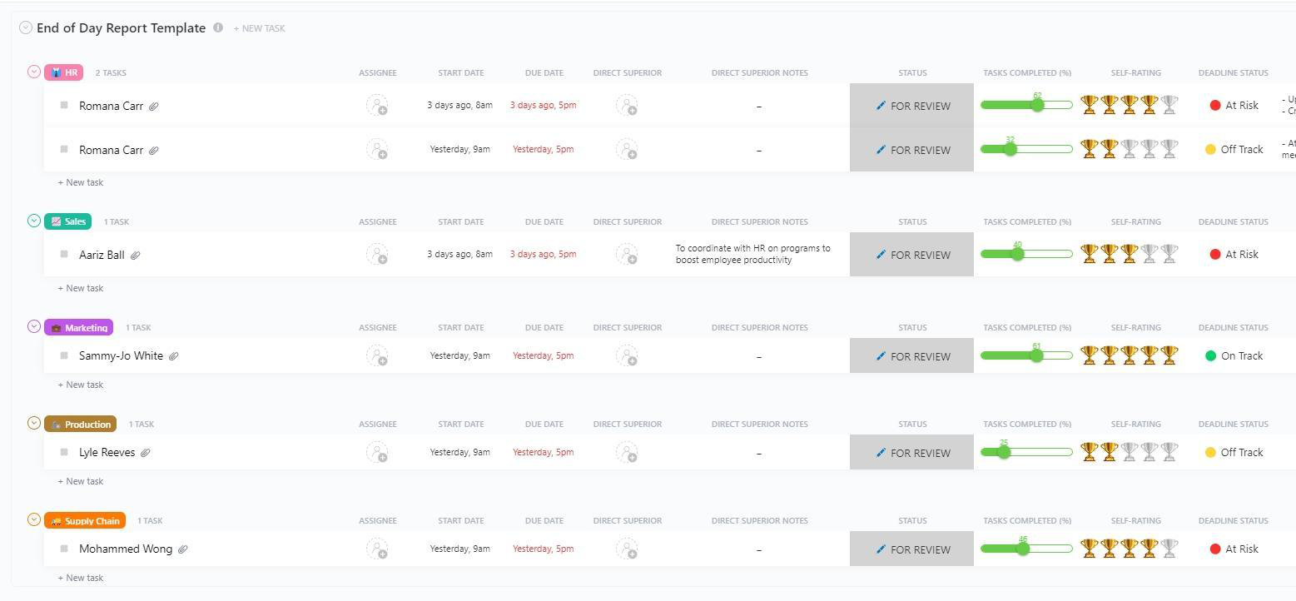Toggle the status square for Lyle Reeves task
The image size is (1296, 601).
[64, 452]
